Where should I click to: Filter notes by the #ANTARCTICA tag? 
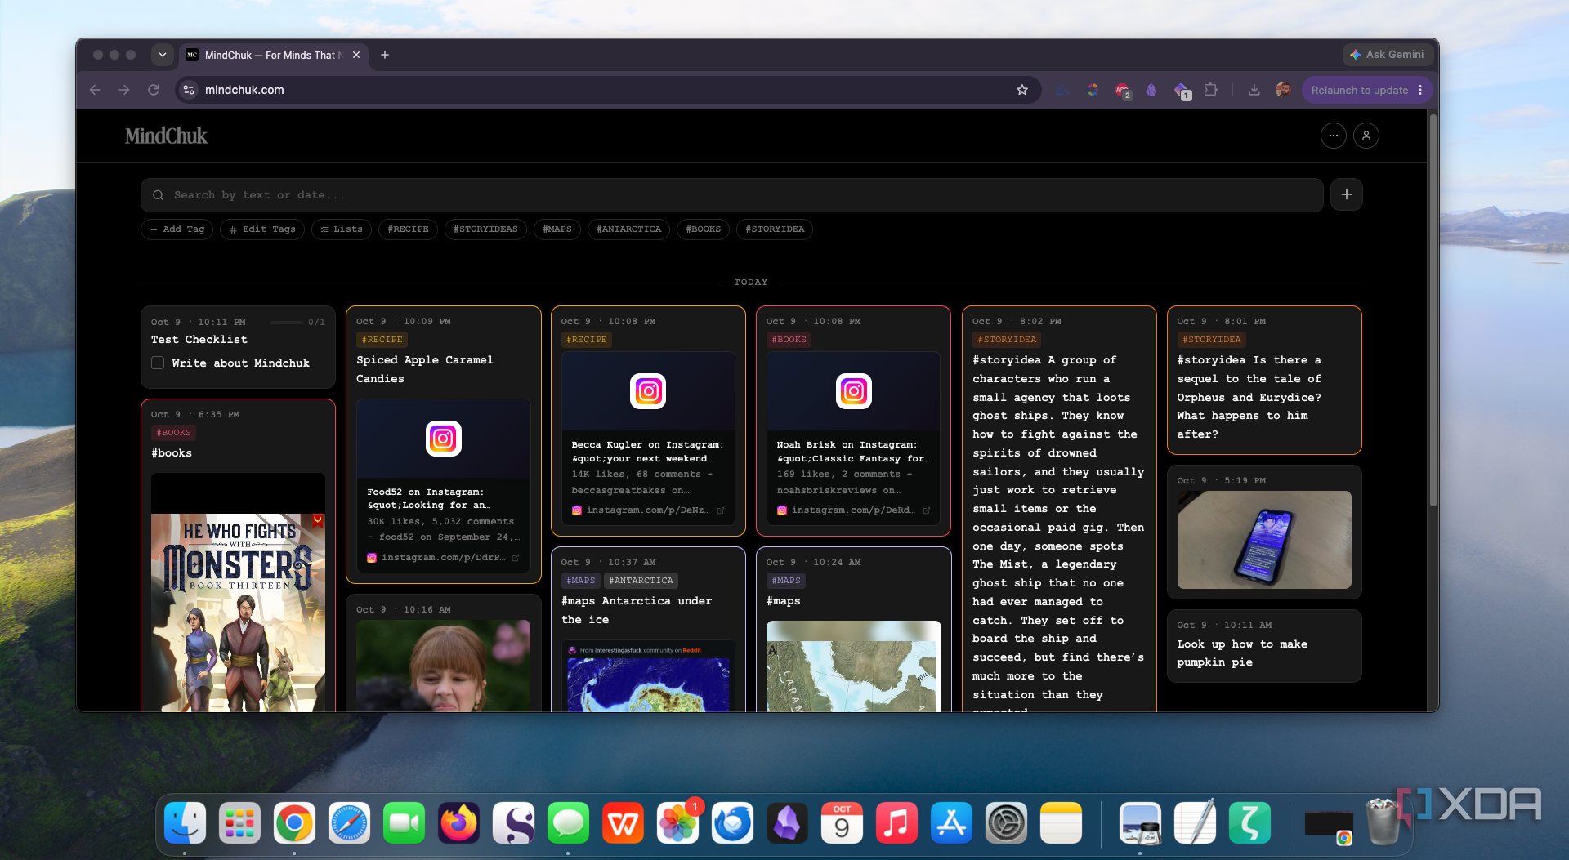click(629, 229)
